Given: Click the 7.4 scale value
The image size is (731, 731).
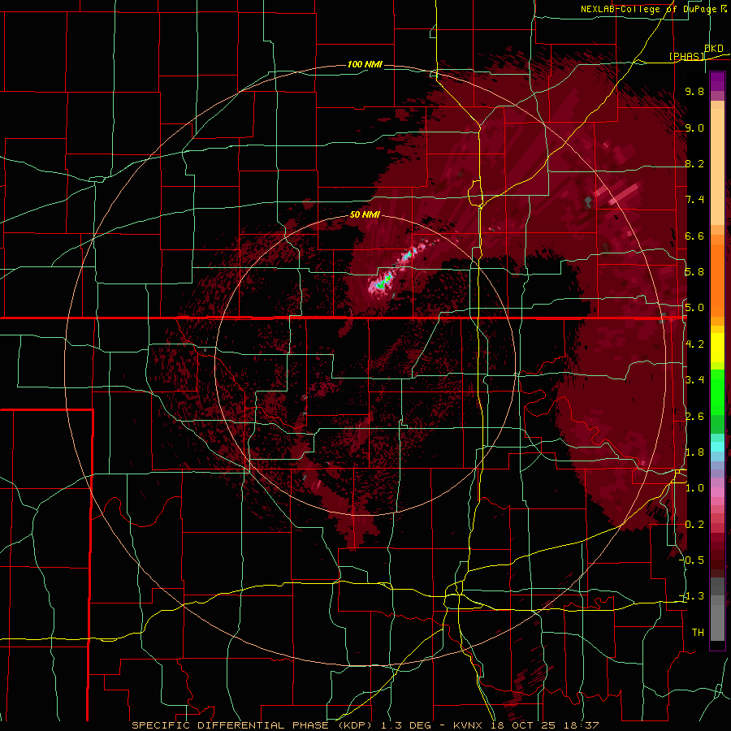Looking at the screenshot, I should click(694, 200).
